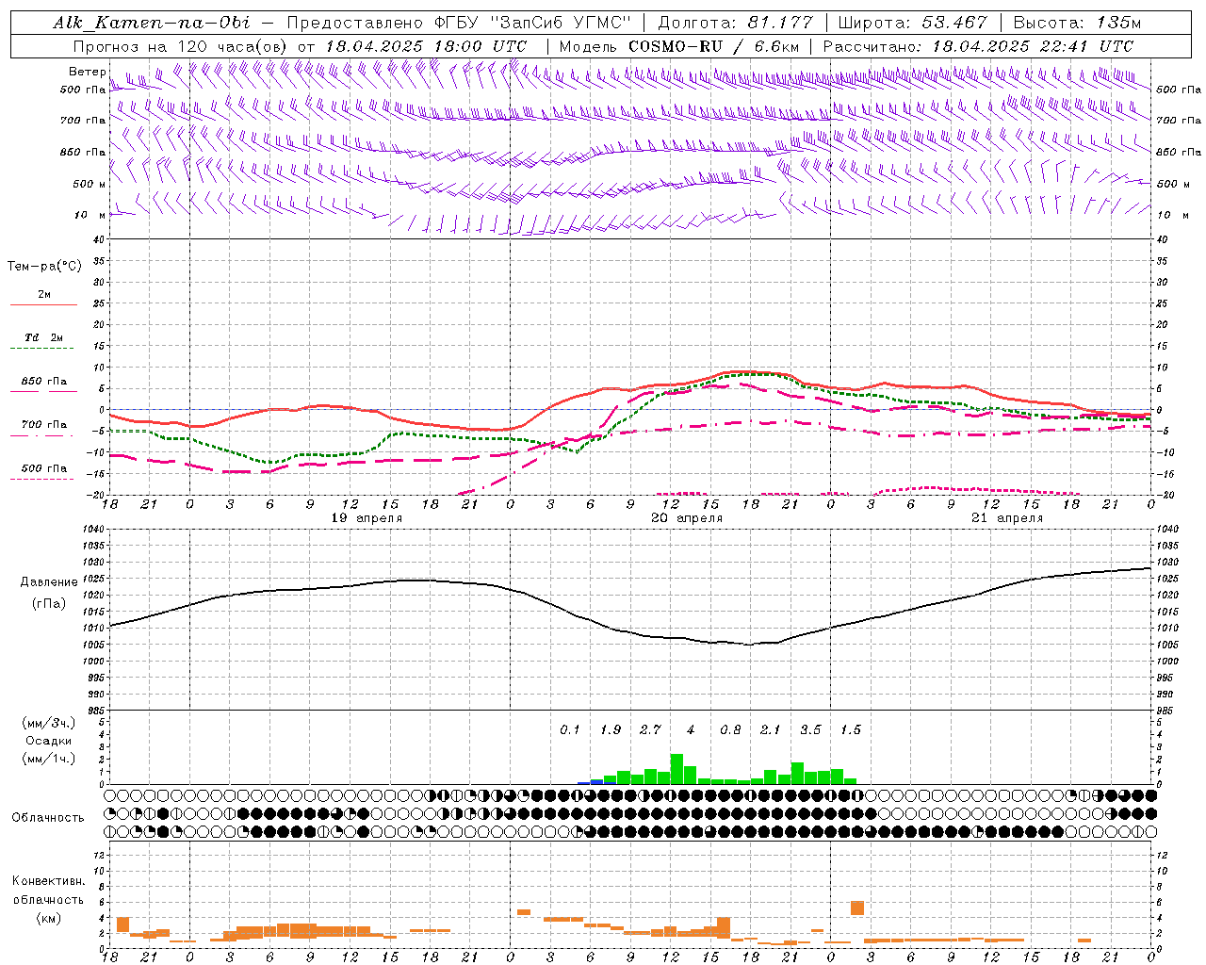Click the Долгота: 81.177 value
The image size is (1206, 965).
click(735, 23)
